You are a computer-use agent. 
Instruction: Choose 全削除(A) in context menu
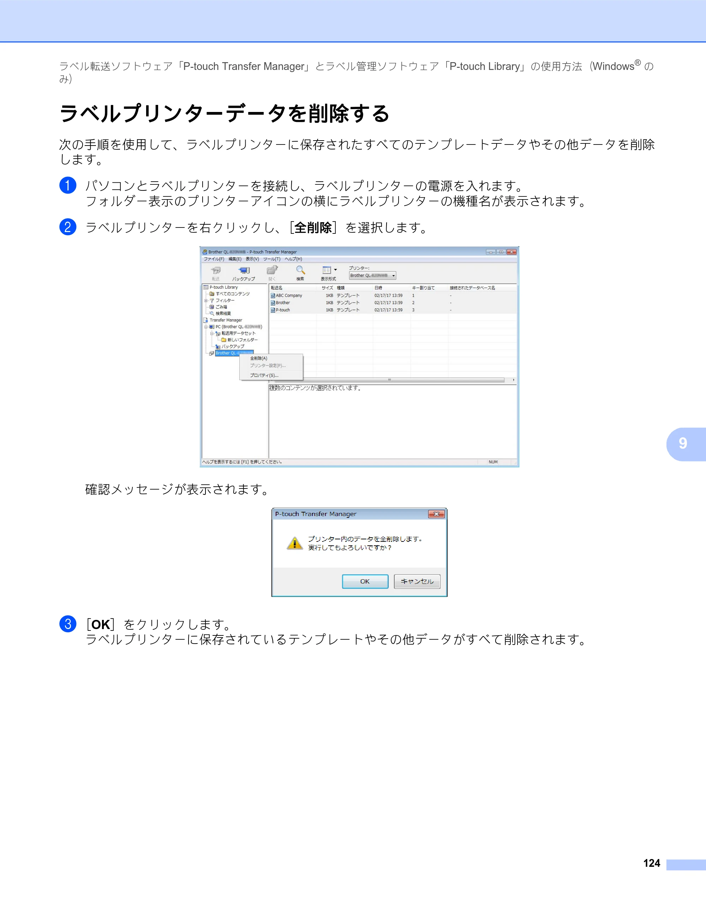tap(271, 358)
